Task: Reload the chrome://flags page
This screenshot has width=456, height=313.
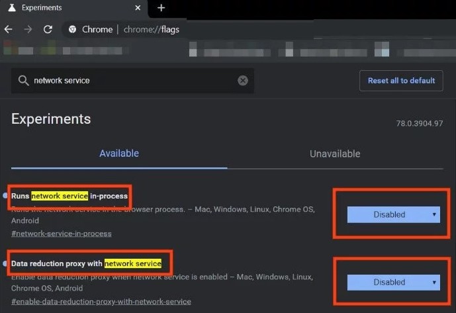Action: click(x=48, y=29)
